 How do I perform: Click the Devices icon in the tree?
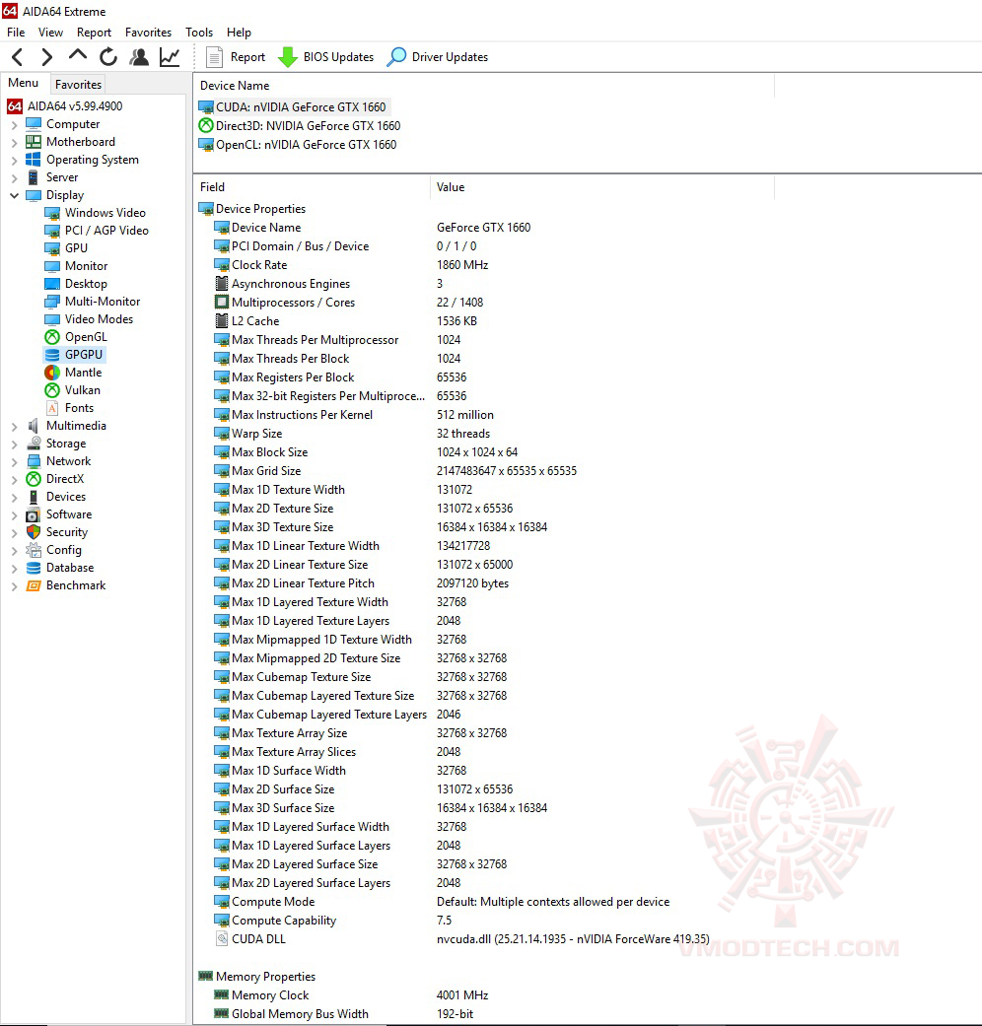34,497
